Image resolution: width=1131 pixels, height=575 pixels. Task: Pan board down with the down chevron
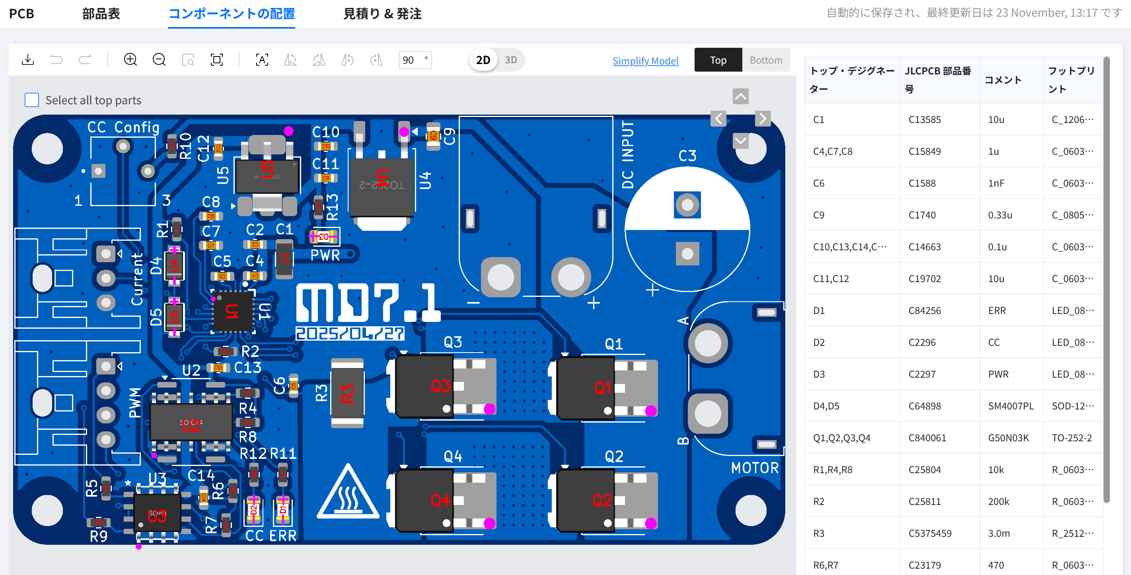740,141
